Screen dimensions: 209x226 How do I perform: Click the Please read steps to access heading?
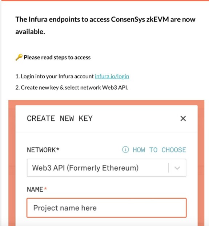pyautogui.click(x=57, y=57)
